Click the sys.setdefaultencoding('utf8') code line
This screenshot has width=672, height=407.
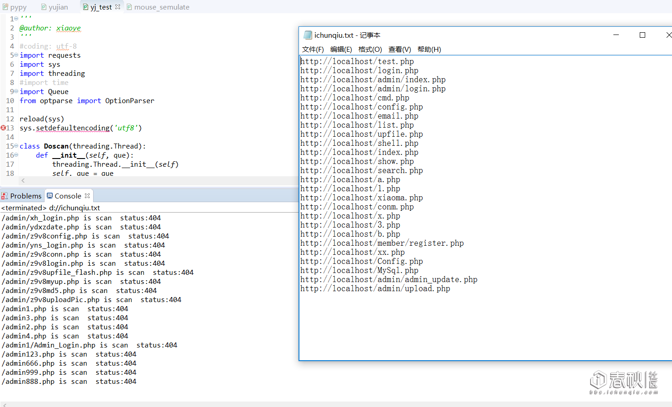(81, 128)
